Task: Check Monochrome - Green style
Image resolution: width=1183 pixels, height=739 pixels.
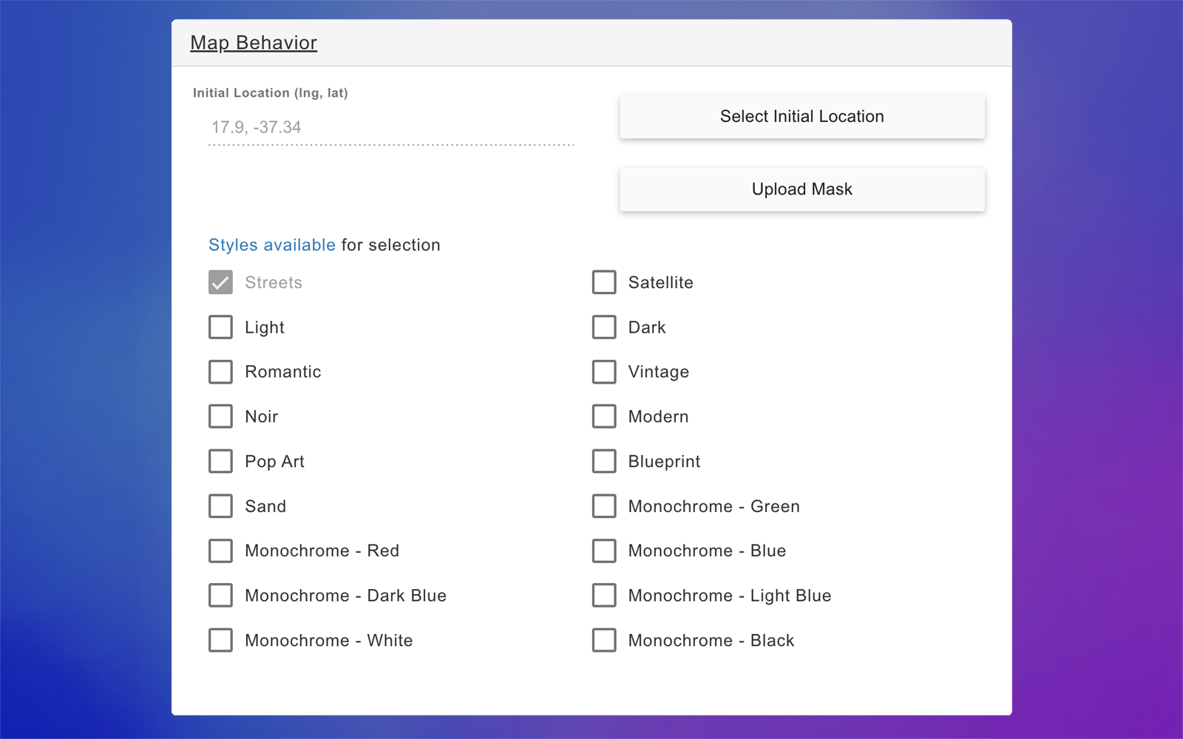Action: coord(604,506)
